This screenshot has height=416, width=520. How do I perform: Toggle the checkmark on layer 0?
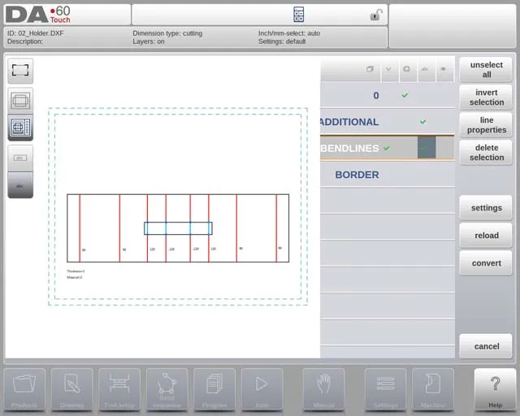(x=405, y=95)
